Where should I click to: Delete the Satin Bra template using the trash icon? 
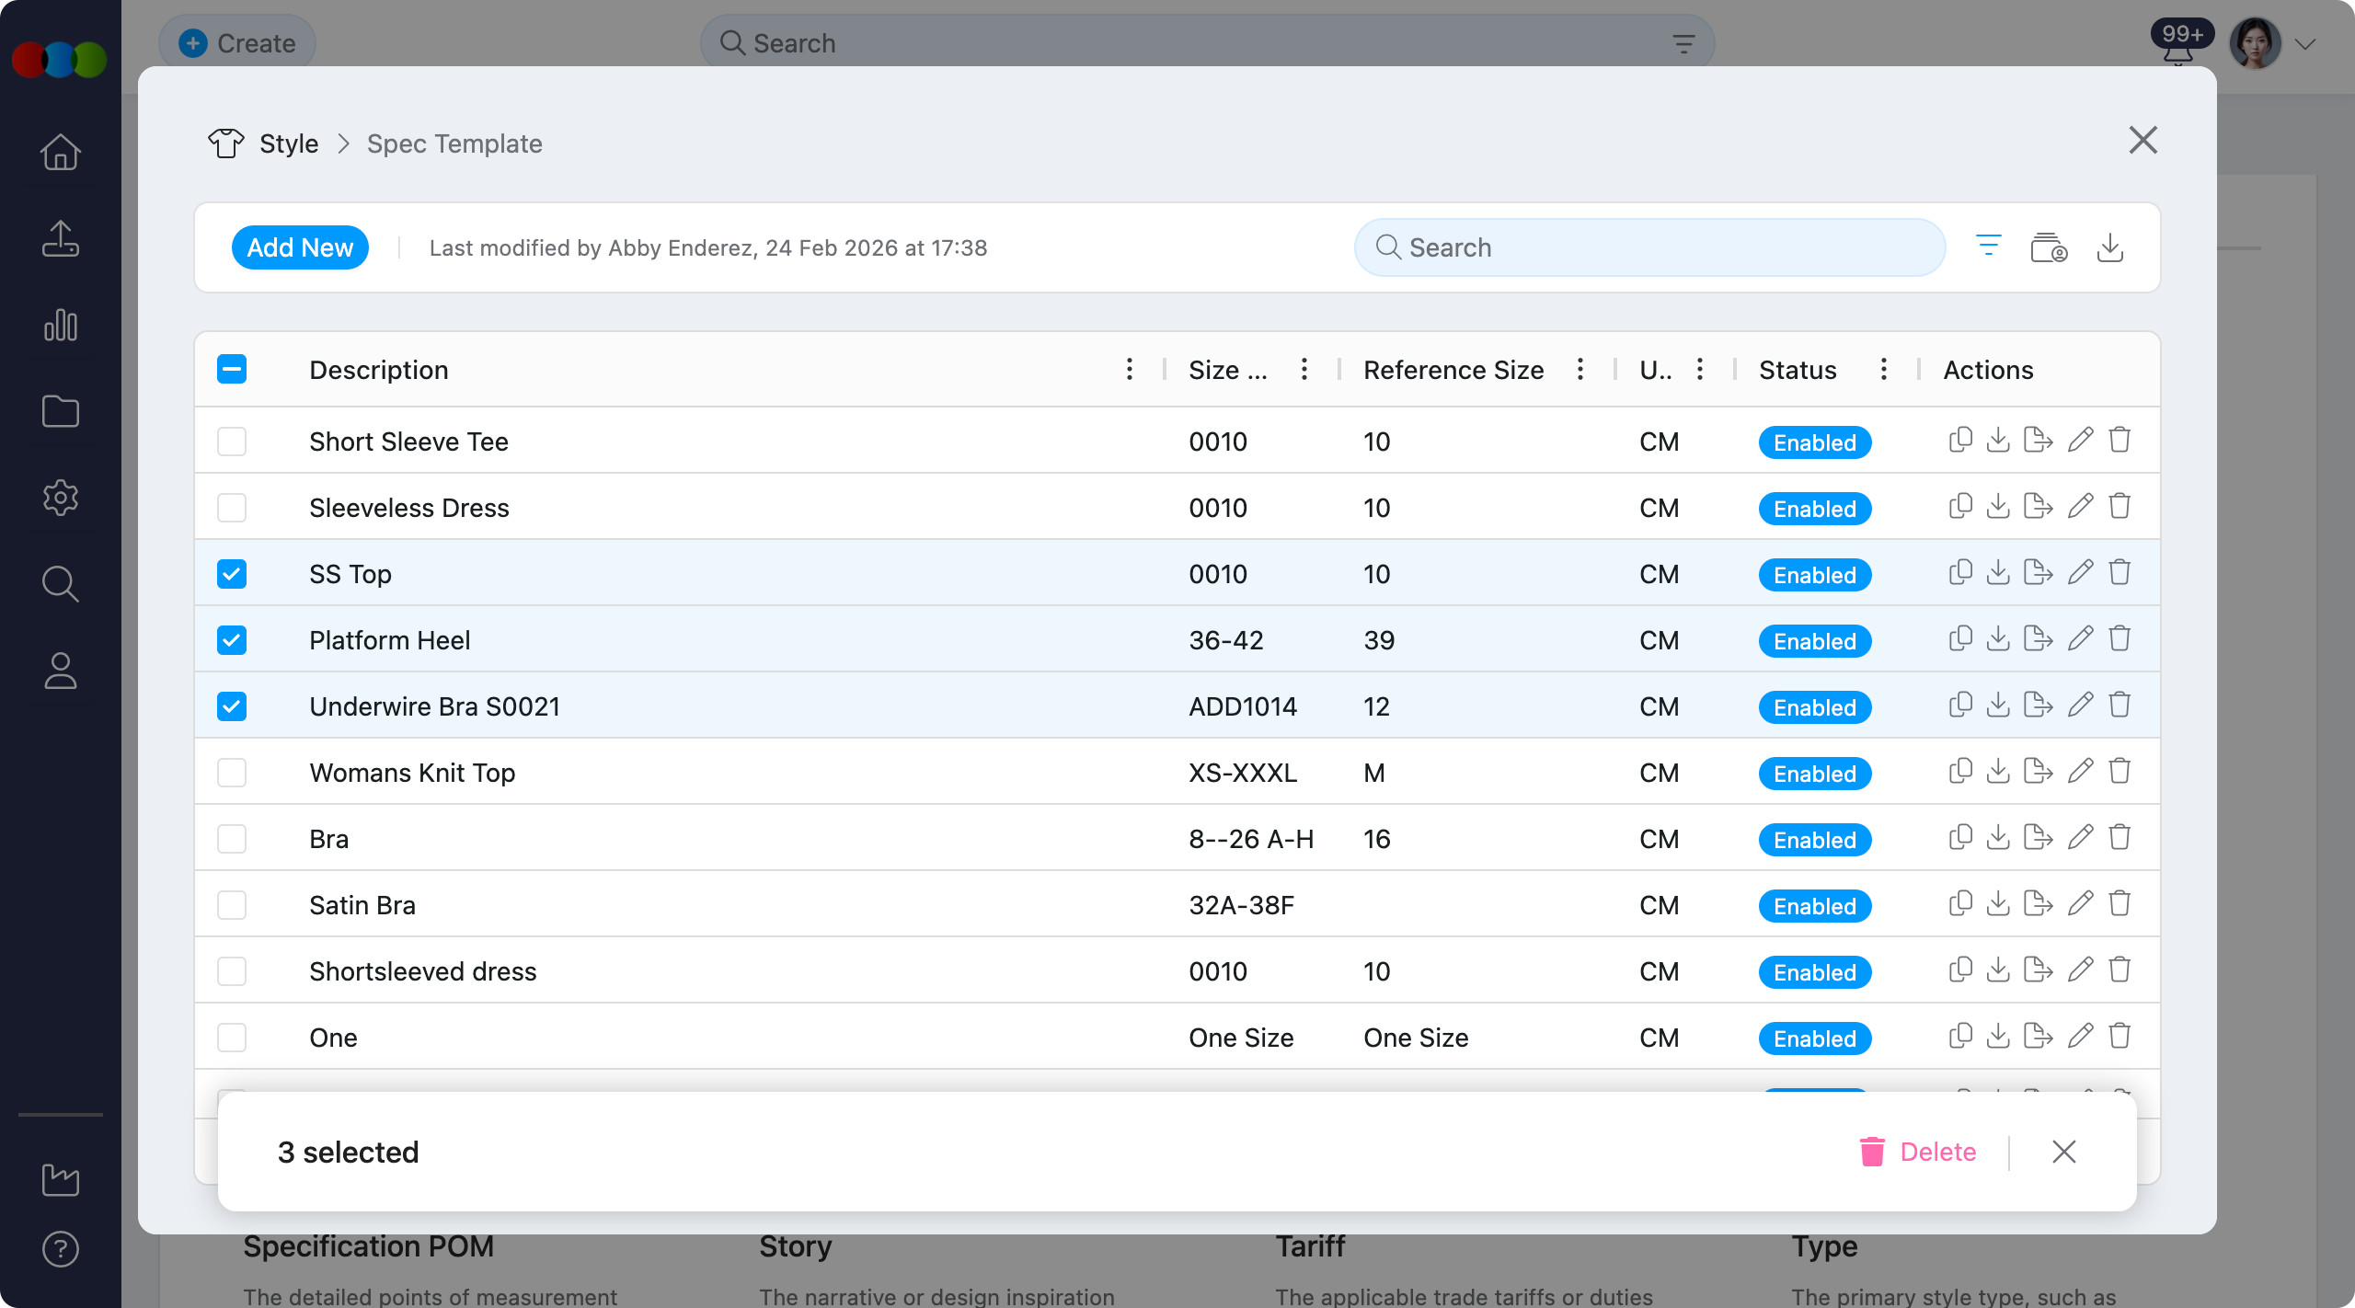2119,903
